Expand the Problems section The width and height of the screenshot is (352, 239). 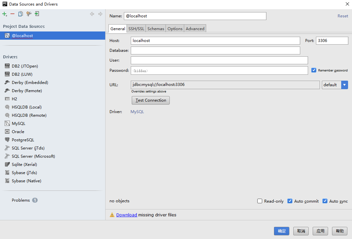(21, 200)
